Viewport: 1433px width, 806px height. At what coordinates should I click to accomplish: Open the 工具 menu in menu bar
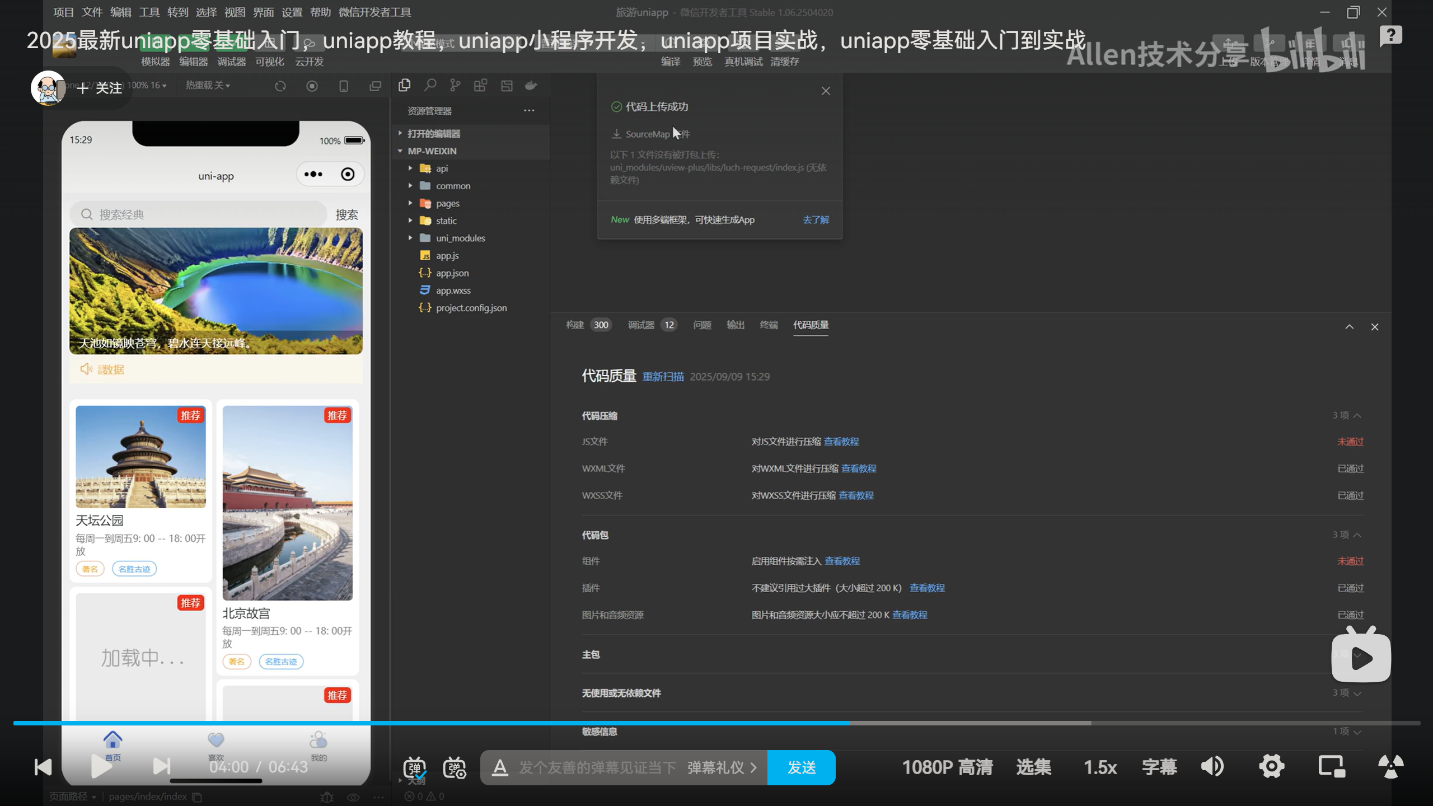[149, 12]
